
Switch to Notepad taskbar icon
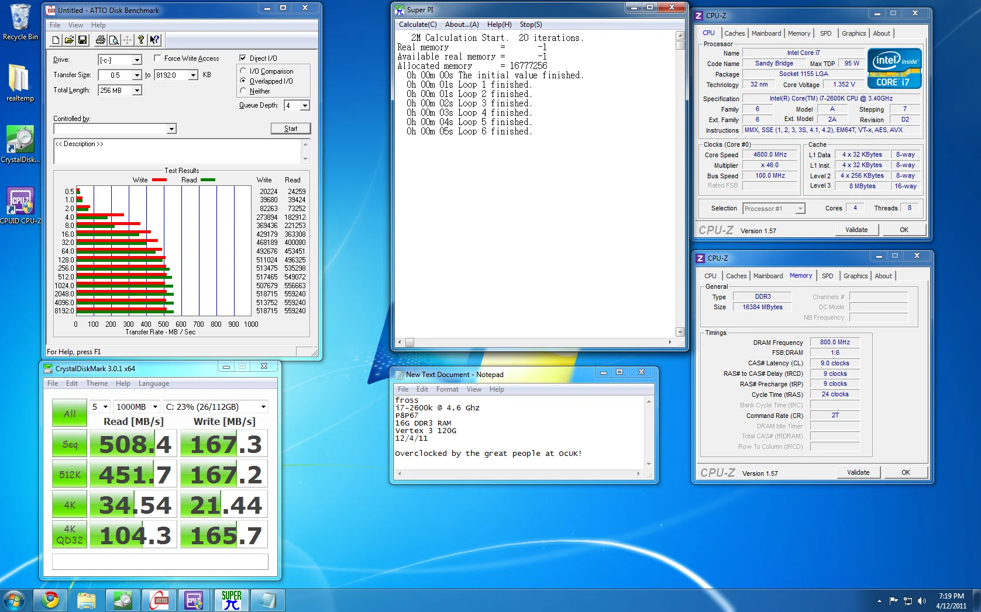(x=268, y=600)
